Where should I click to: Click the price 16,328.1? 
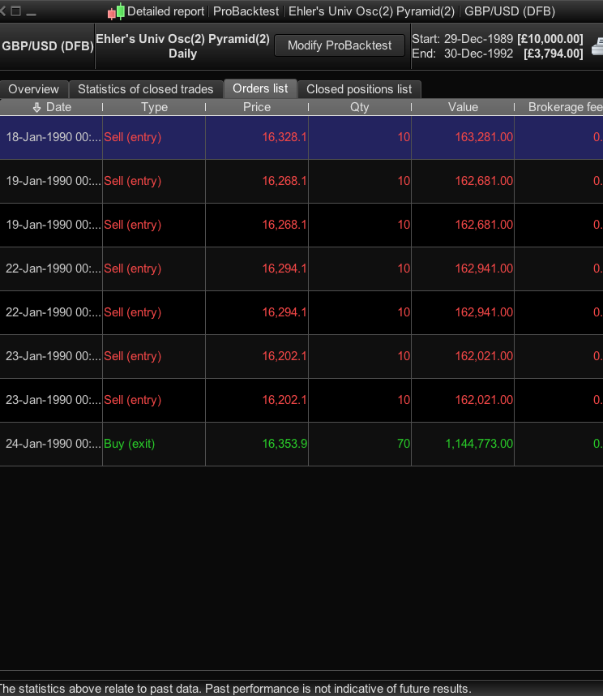[284, 137]
